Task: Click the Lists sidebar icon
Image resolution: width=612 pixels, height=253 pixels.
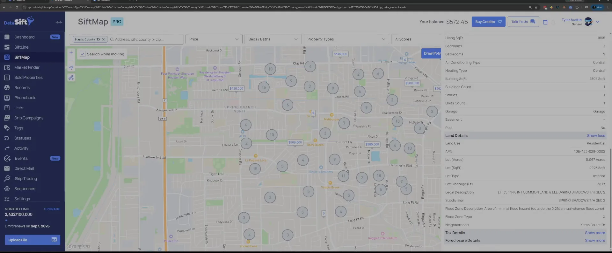Action: tap(7, 108)
